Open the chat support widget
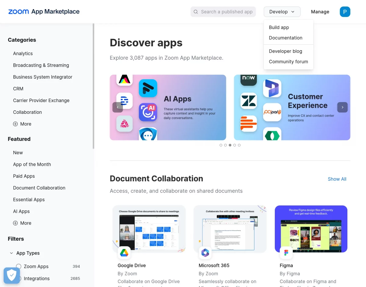 tap(11, 275)
